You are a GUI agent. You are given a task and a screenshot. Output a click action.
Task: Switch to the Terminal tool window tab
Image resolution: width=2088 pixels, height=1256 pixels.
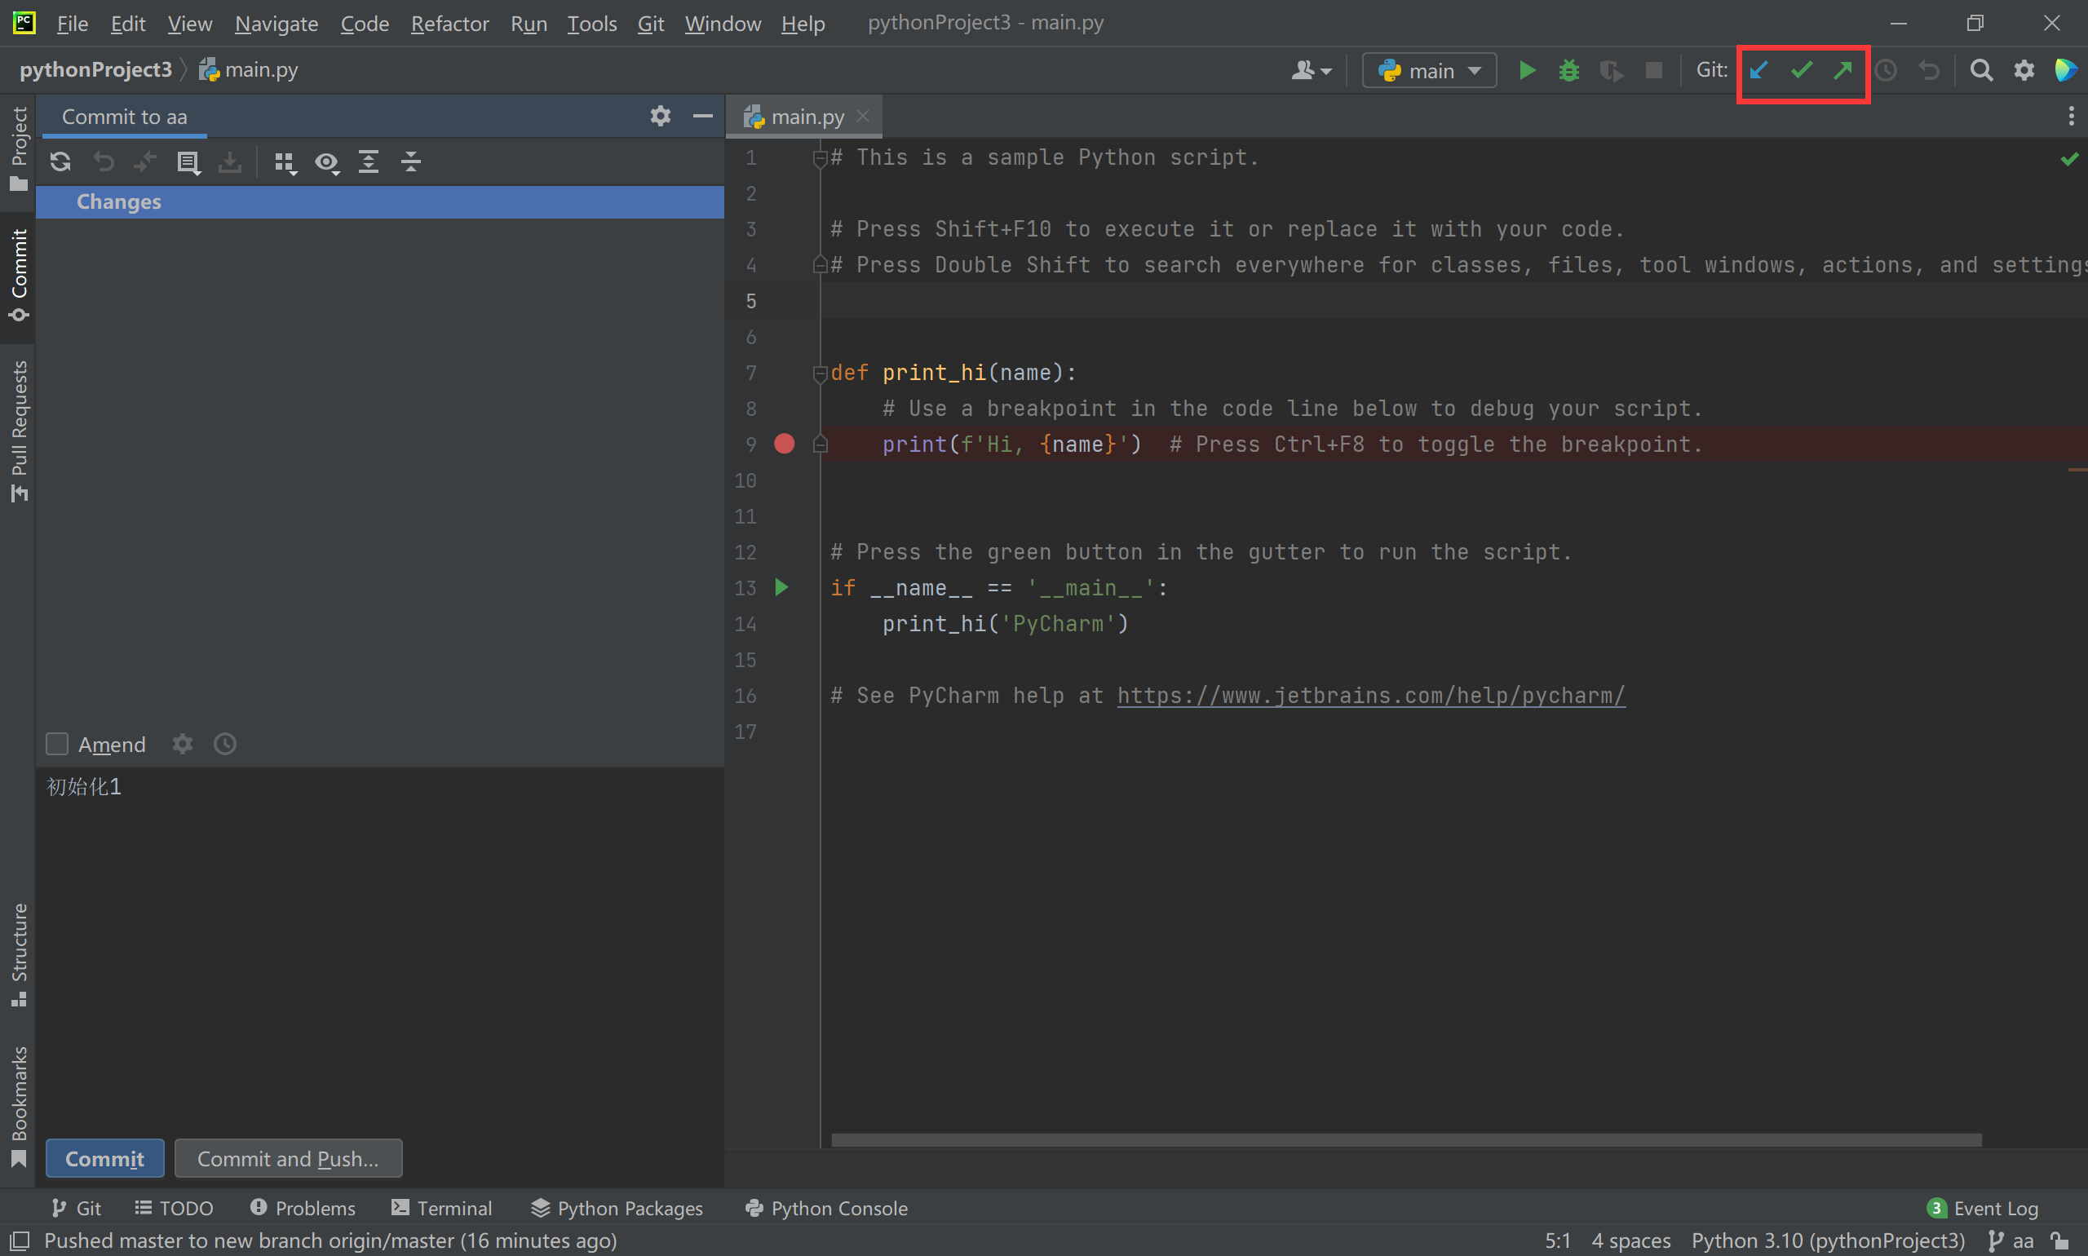click(x=442, y=1208)
